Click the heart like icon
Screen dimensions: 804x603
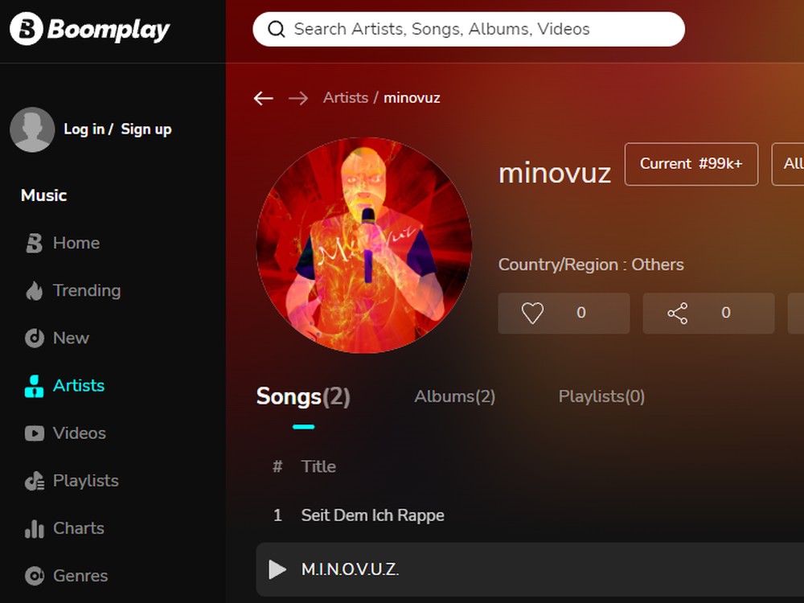coord(532,313)
